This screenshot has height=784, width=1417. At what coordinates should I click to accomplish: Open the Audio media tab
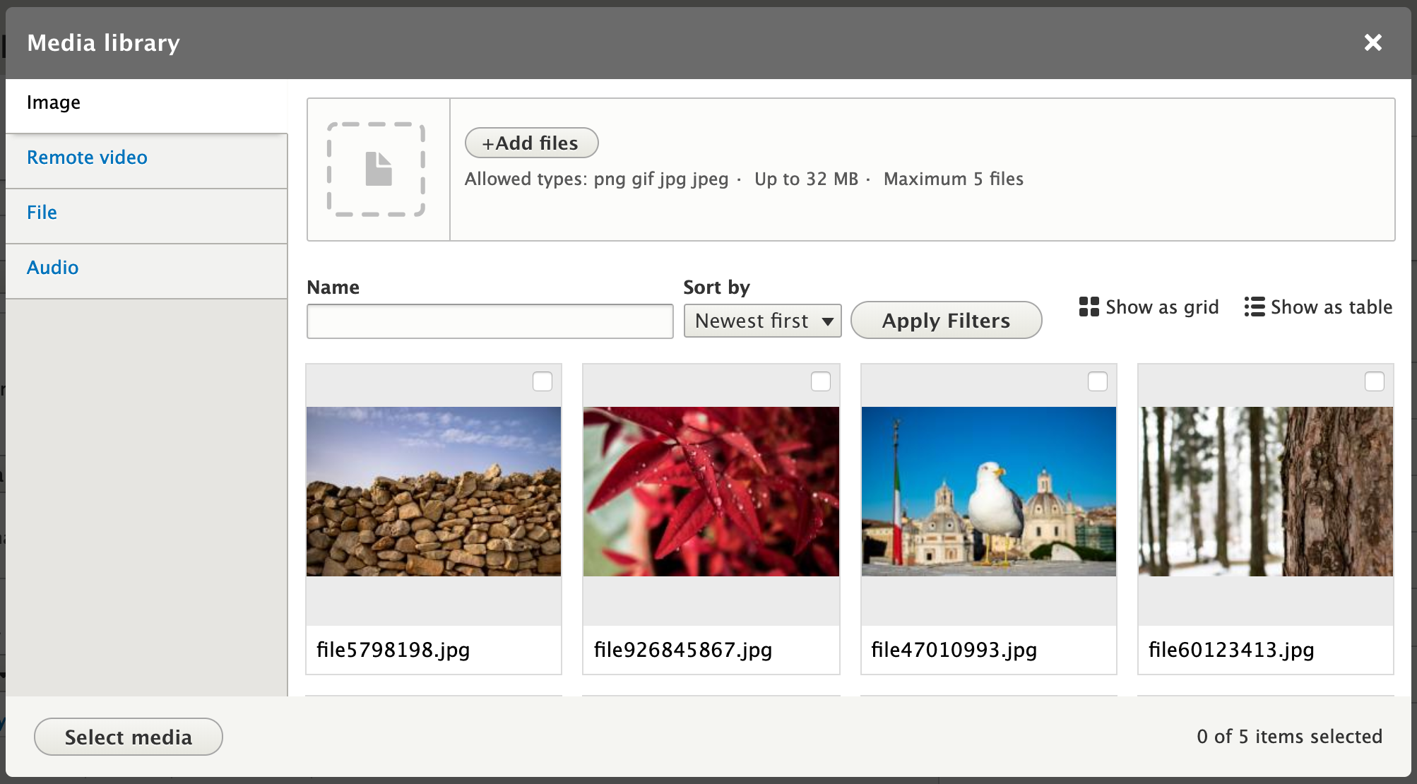[x=52, y=267]
